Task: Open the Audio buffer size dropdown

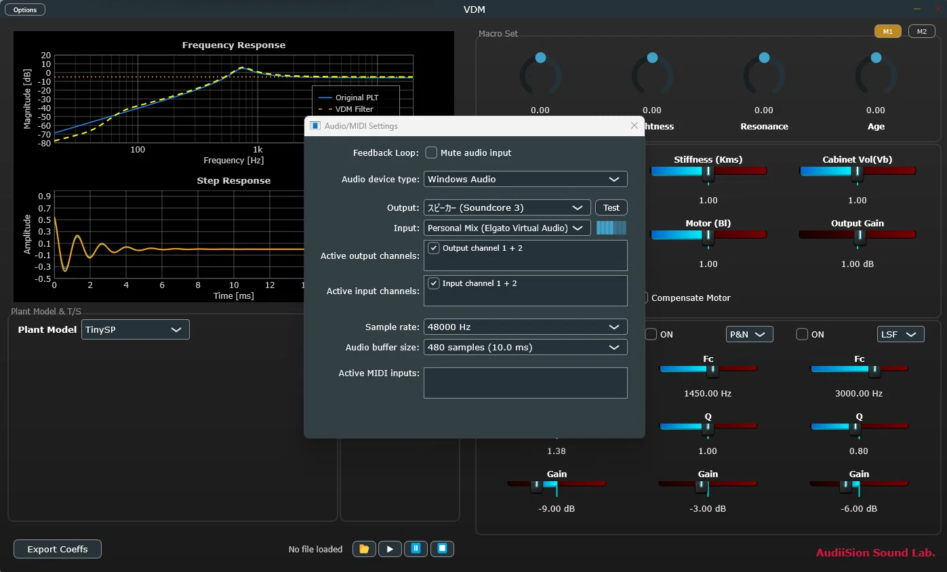Action: click(525, 347)
